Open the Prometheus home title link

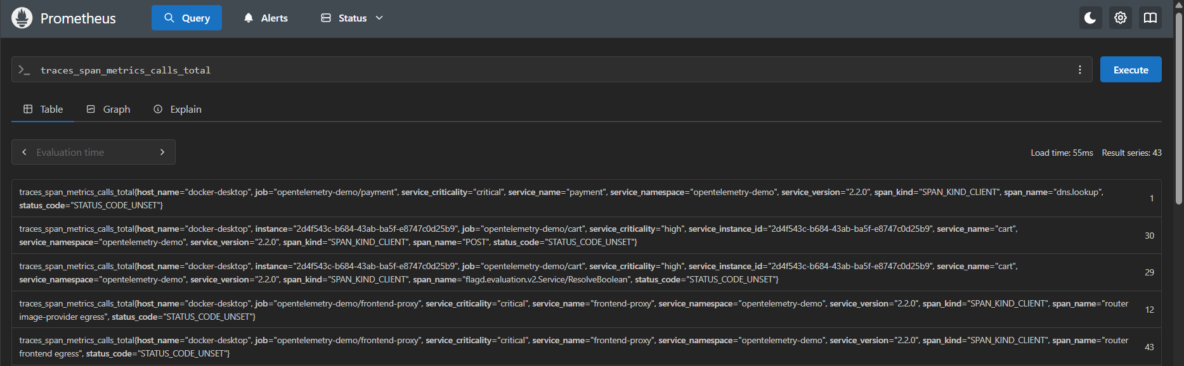pyautogui.click(x=78, y=18)
